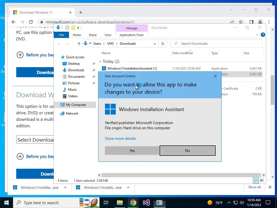
Task: Click Show all downloads button
Action: click(x=254, y=187)
